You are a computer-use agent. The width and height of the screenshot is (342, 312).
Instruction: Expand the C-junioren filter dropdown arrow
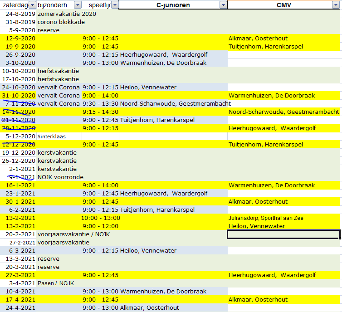[222, 5]
